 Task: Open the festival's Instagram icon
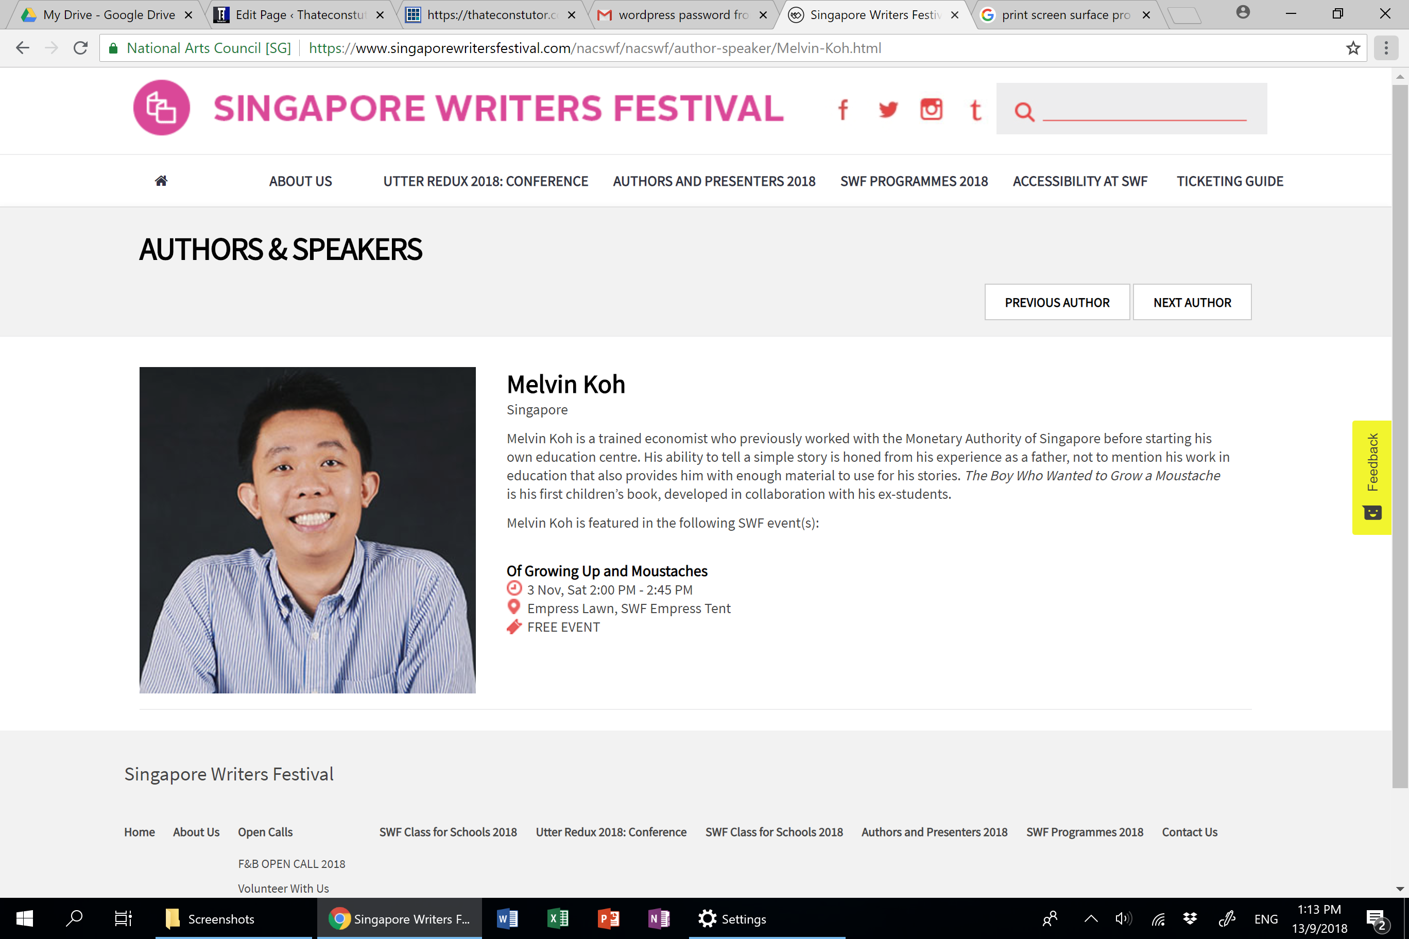pos(931,110)
